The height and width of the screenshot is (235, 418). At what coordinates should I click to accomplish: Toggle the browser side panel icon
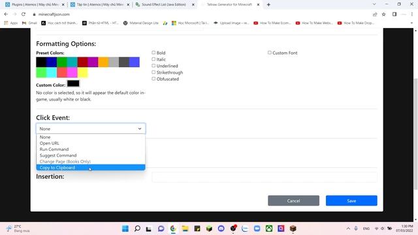pyautogui.click(x=394, y=14)
